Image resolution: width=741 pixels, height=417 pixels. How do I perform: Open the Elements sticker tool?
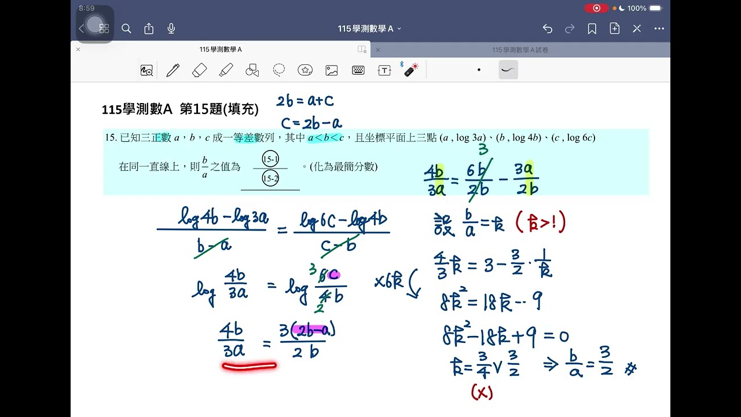[x=305, y=71]
